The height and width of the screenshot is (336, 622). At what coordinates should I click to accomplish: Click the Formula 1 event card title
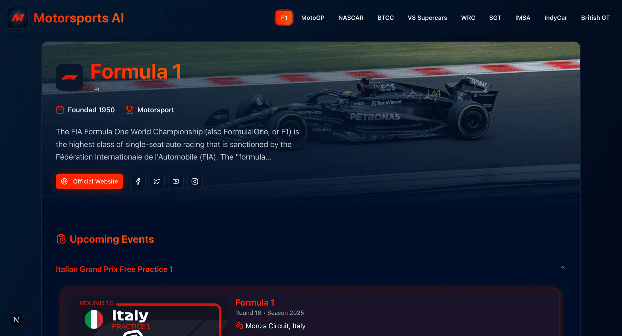(x=255, y=303)
